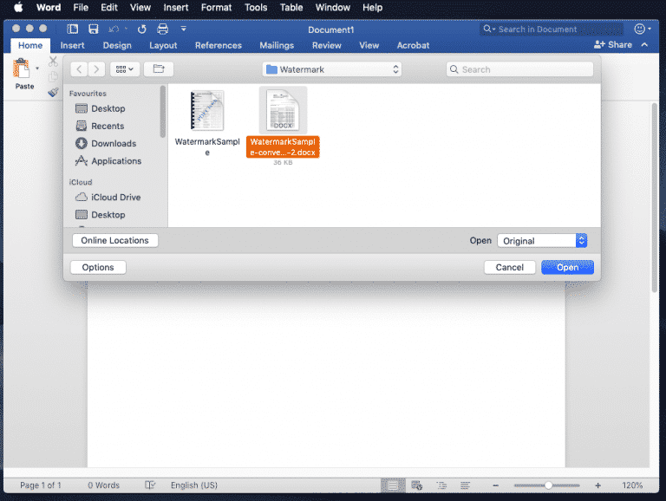The image size is (666, 501).
Task: Click the Save icon in title bar
Action: [x=93, y=29]
